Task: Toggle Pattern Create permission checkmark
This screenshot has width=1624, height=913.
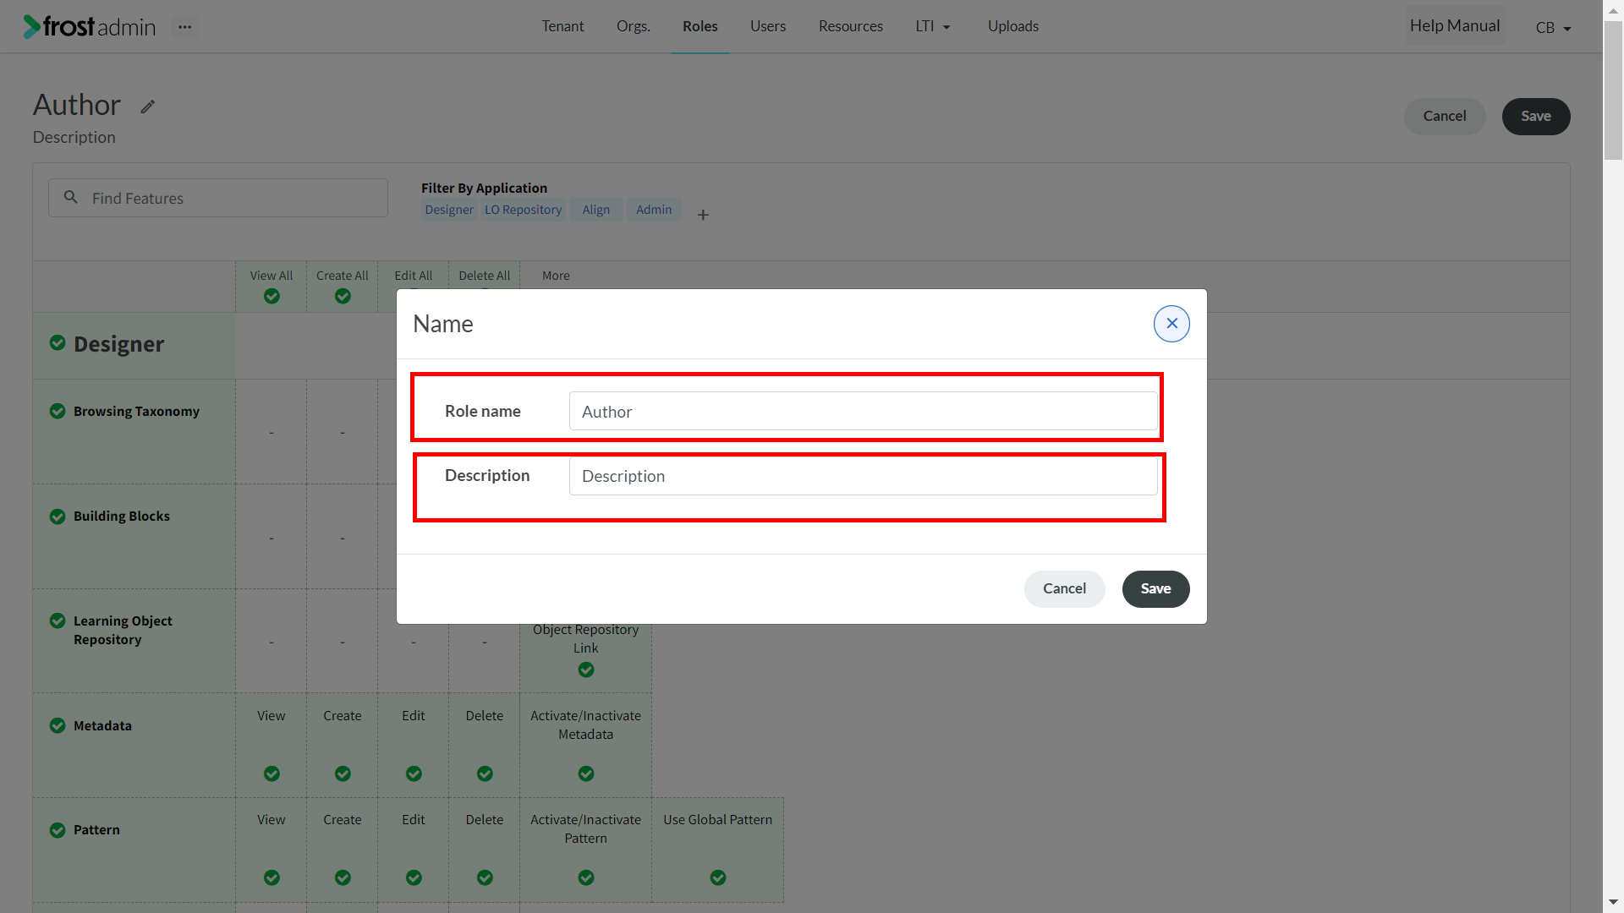Action: coord(343,877)
